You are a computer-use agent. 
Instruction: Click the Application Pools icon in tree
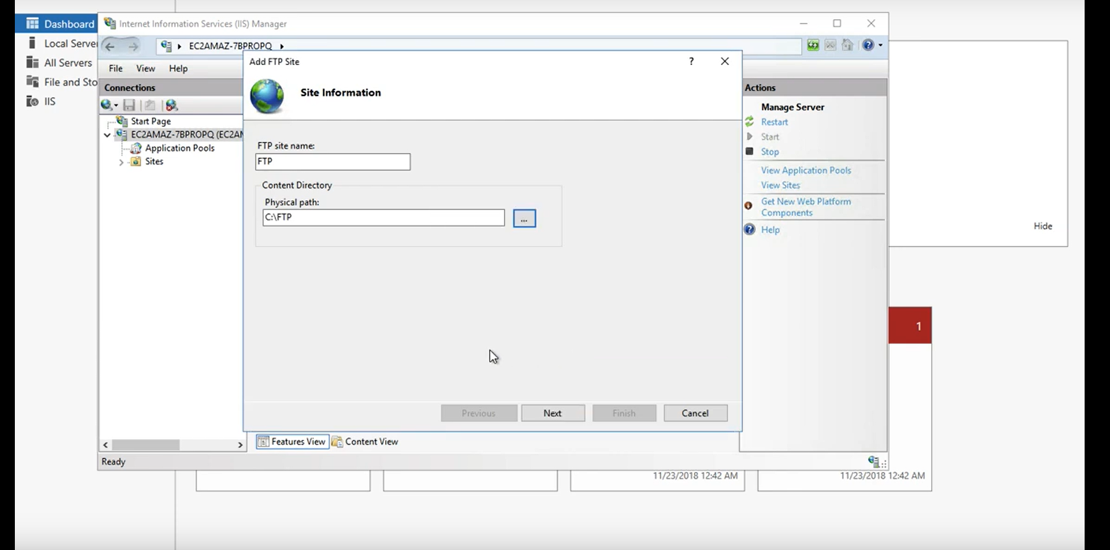point(136,148)
